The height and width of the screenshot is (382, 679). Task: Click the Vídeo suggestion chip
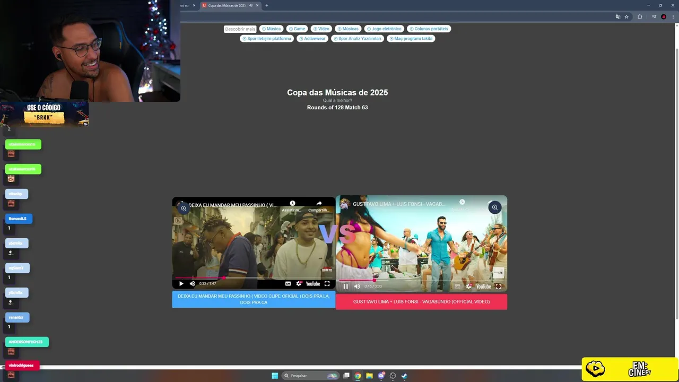pyautogui.click(x=321, y=29)
